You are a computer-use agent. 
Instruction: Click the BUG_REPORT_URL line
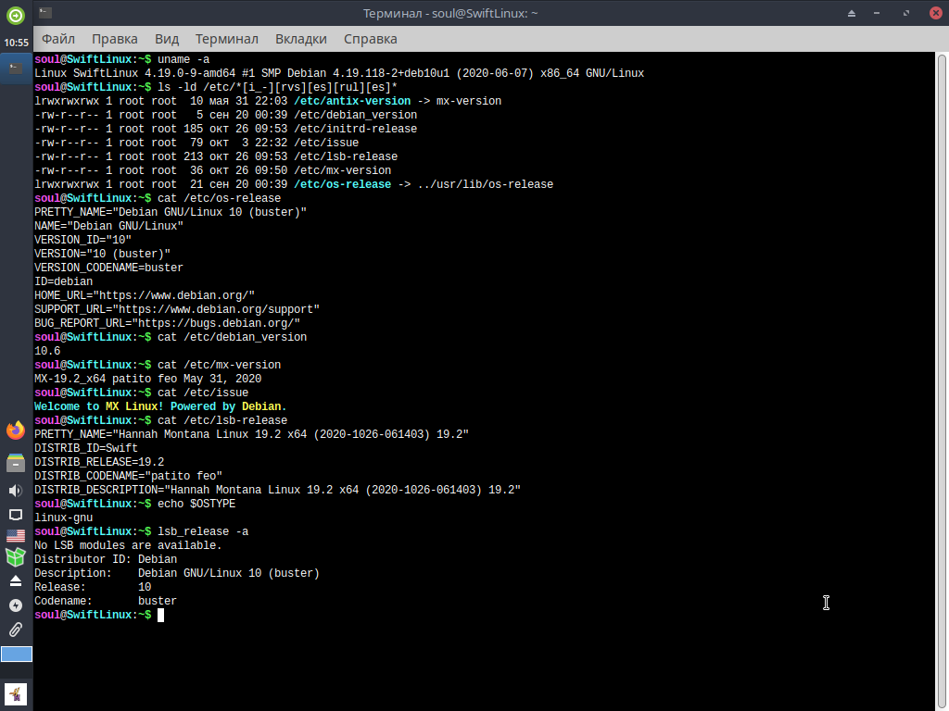(167, 323)
